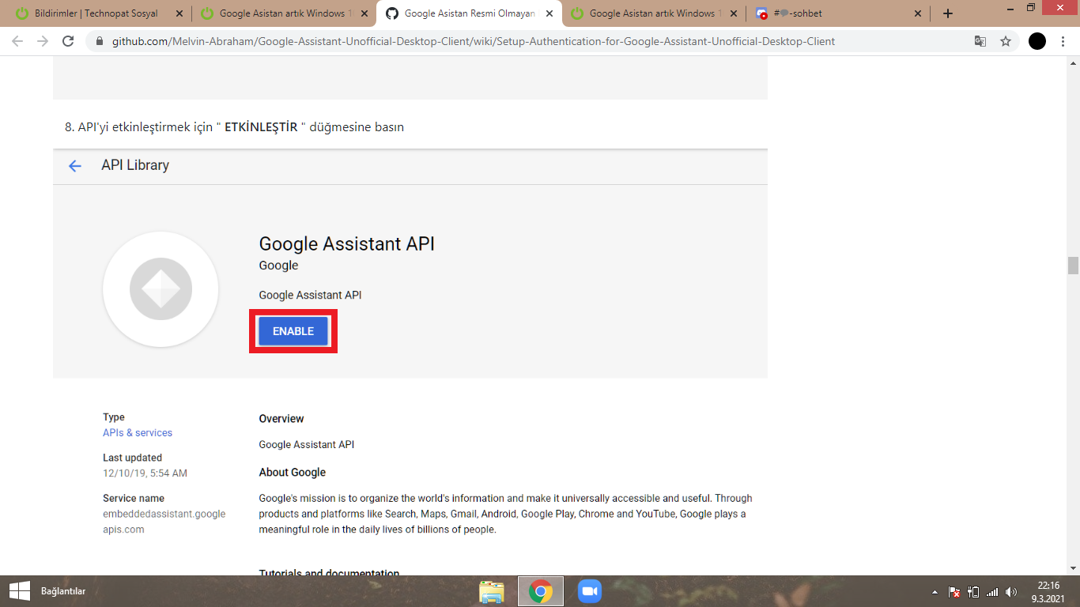Open the APIs & services link
The height and width of the screenshot is (607, 1080).
[x=138, y=433]
